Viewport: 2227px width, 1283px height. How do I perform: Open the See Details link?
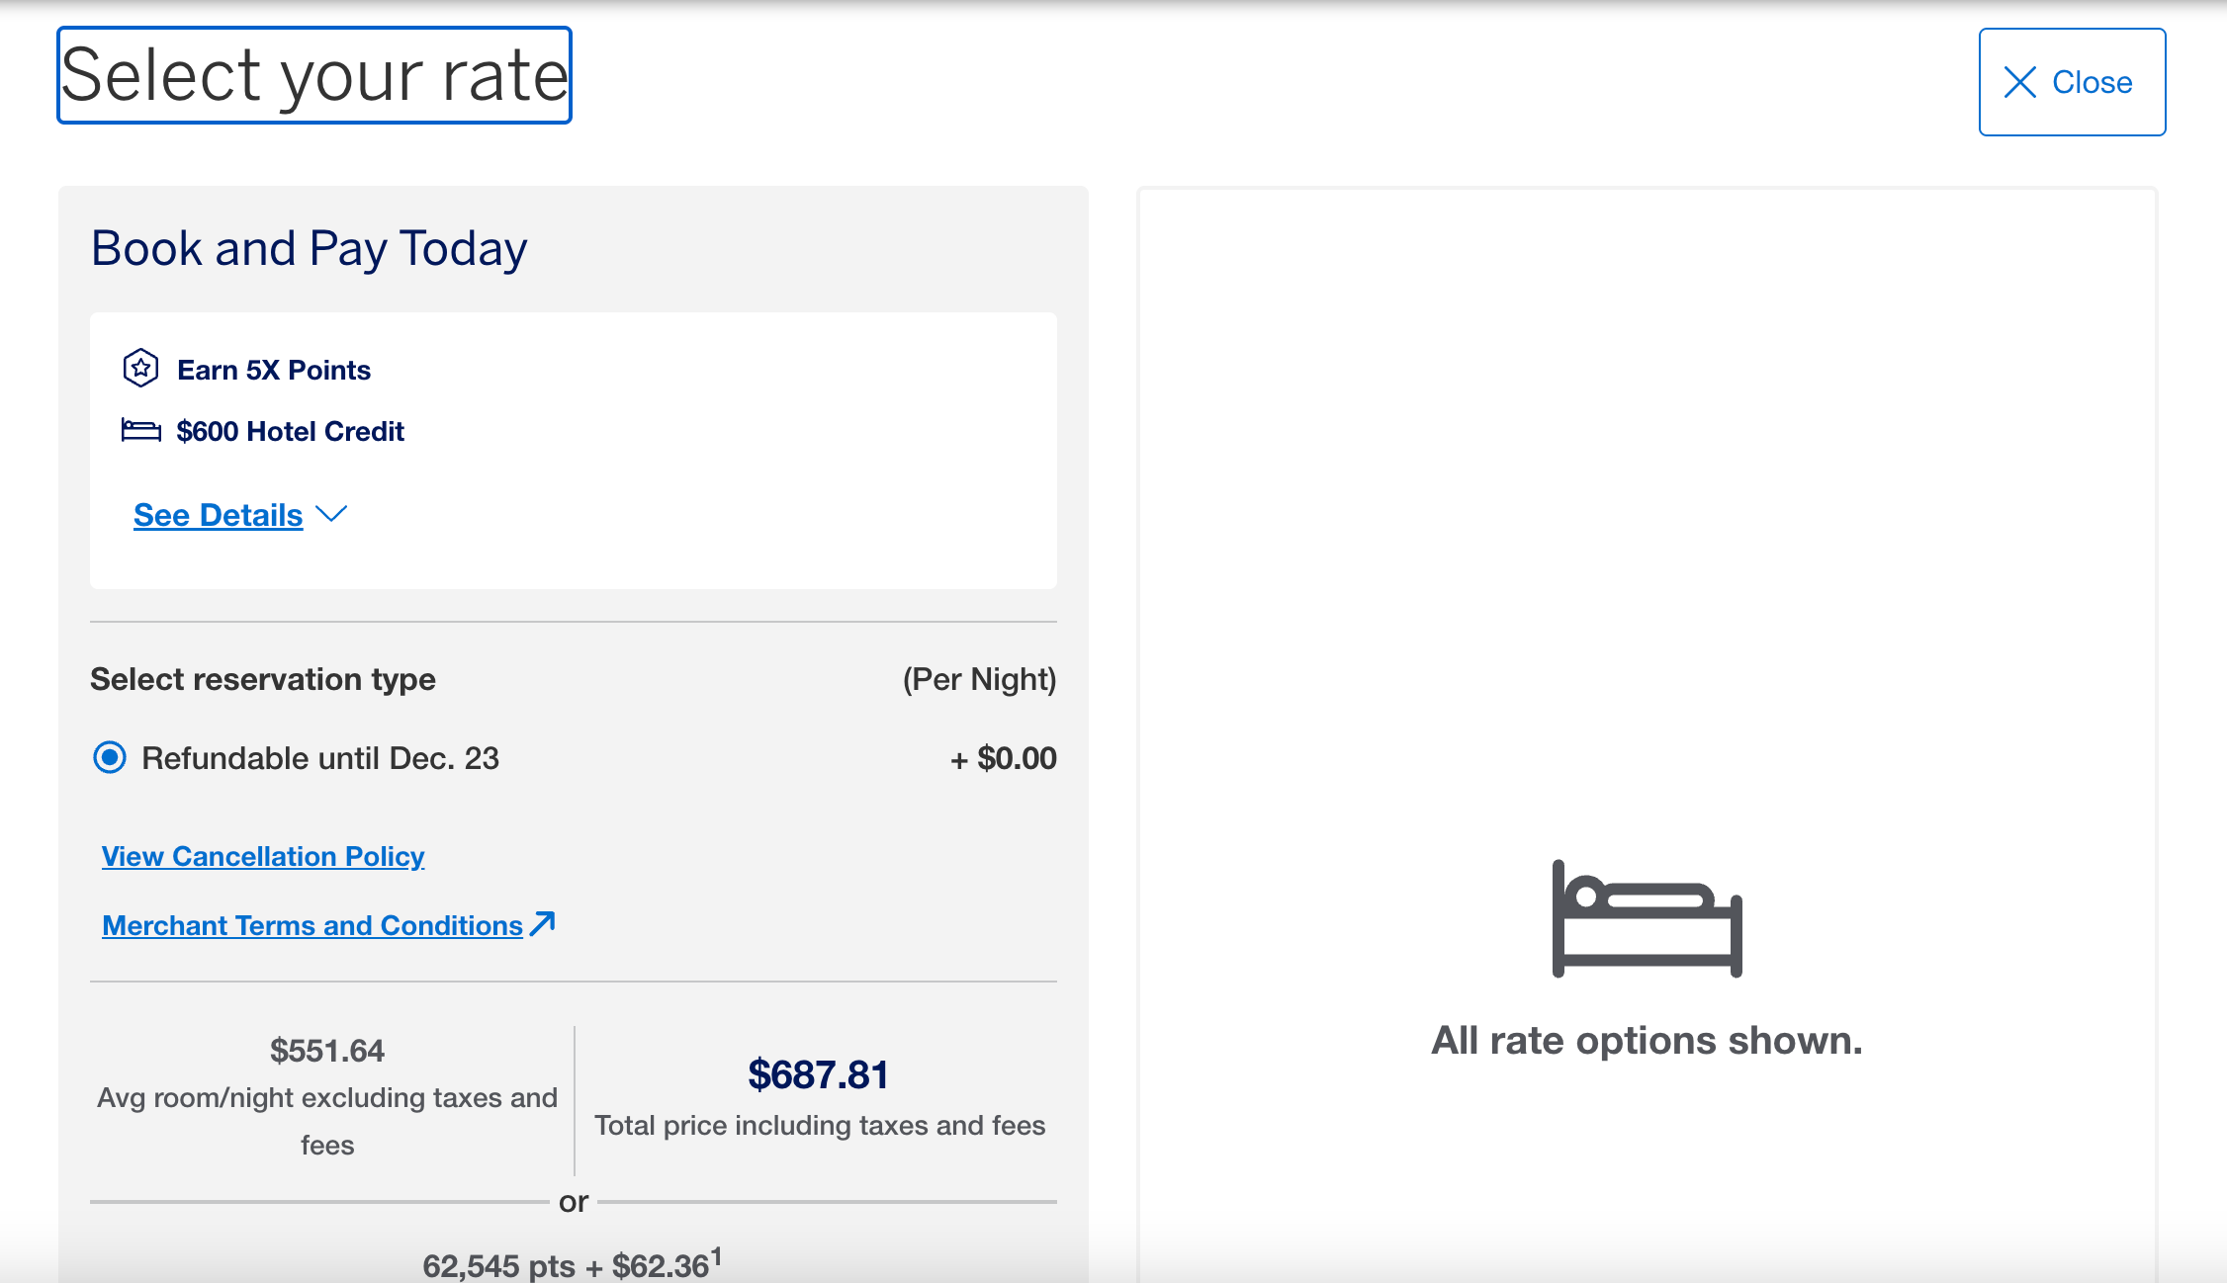(x=218, y=515)
